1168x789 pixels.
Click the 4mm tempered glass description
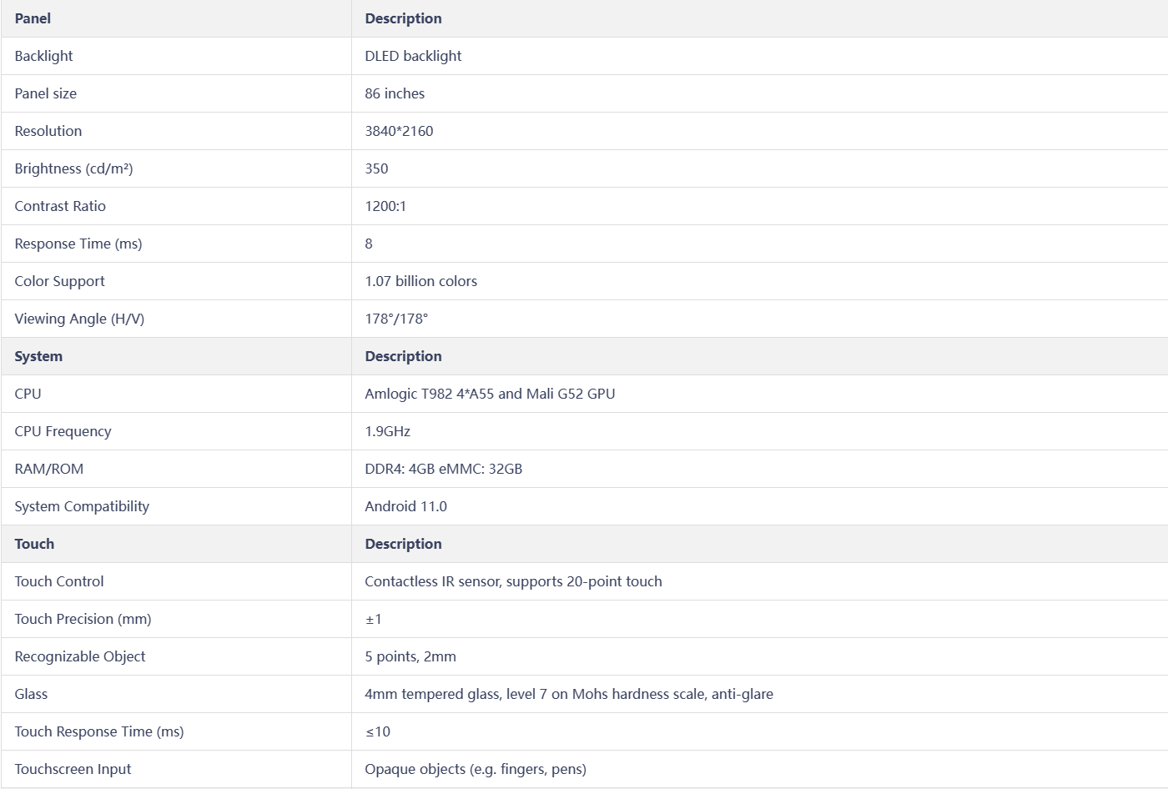click(569, 694)
